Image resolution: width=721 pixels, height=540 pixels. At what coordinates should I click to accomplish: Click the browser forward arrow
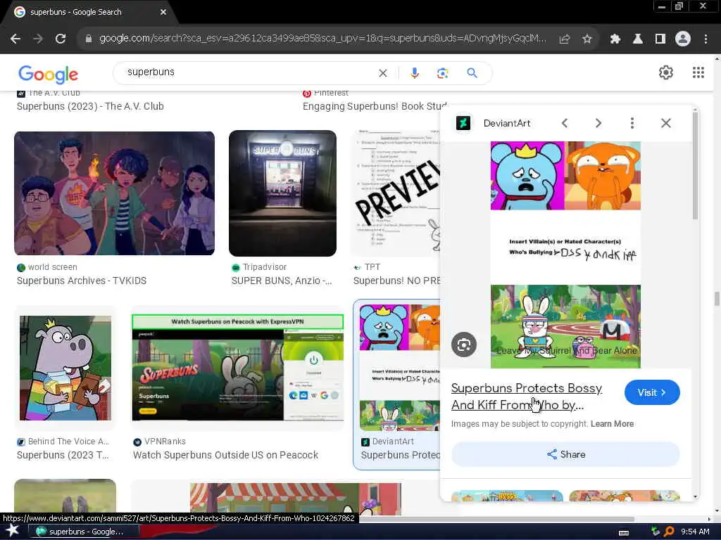(x=38, y=39)
